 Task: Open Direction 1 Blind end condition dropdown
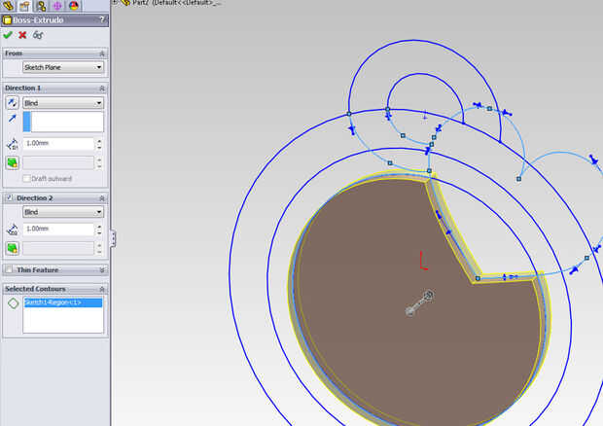point(63,103)
